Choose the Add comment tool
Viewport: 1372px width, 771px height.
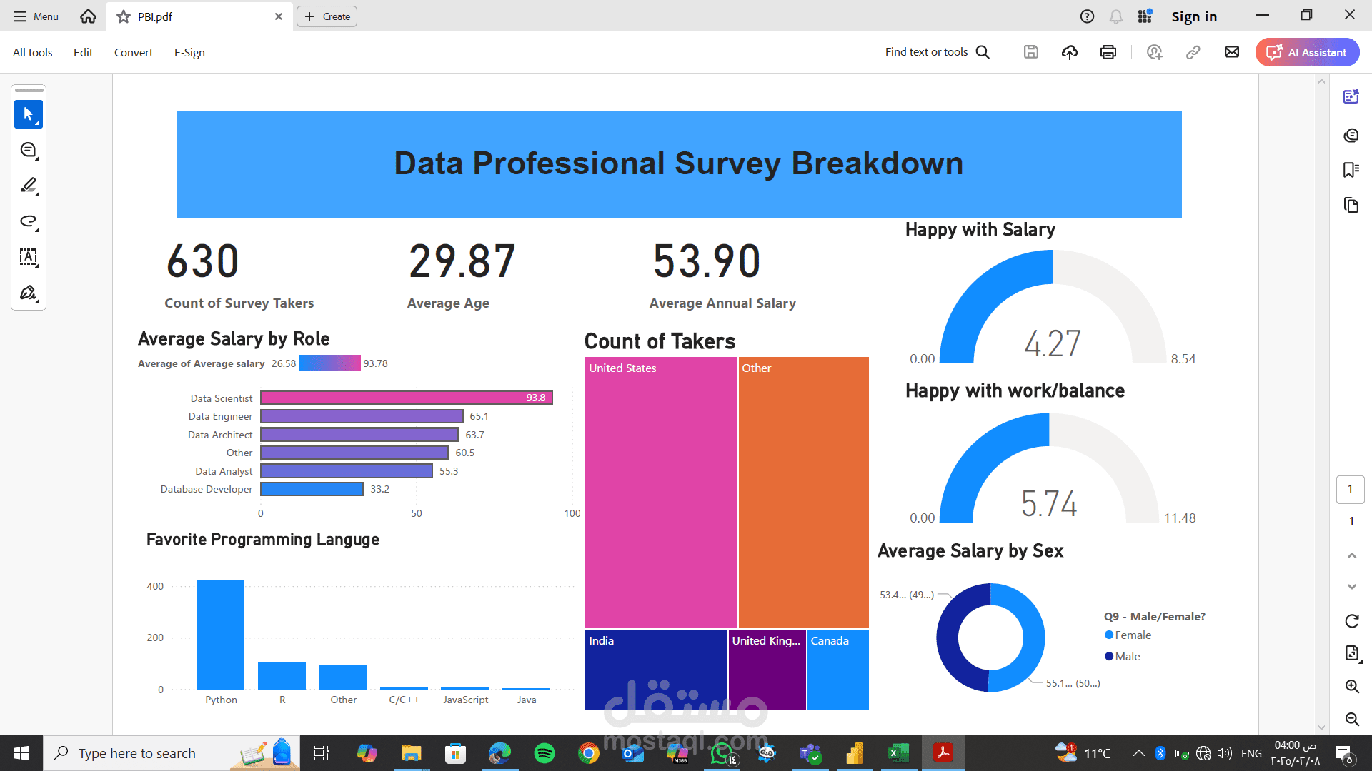pyautogui.click(x=29, y=150)
